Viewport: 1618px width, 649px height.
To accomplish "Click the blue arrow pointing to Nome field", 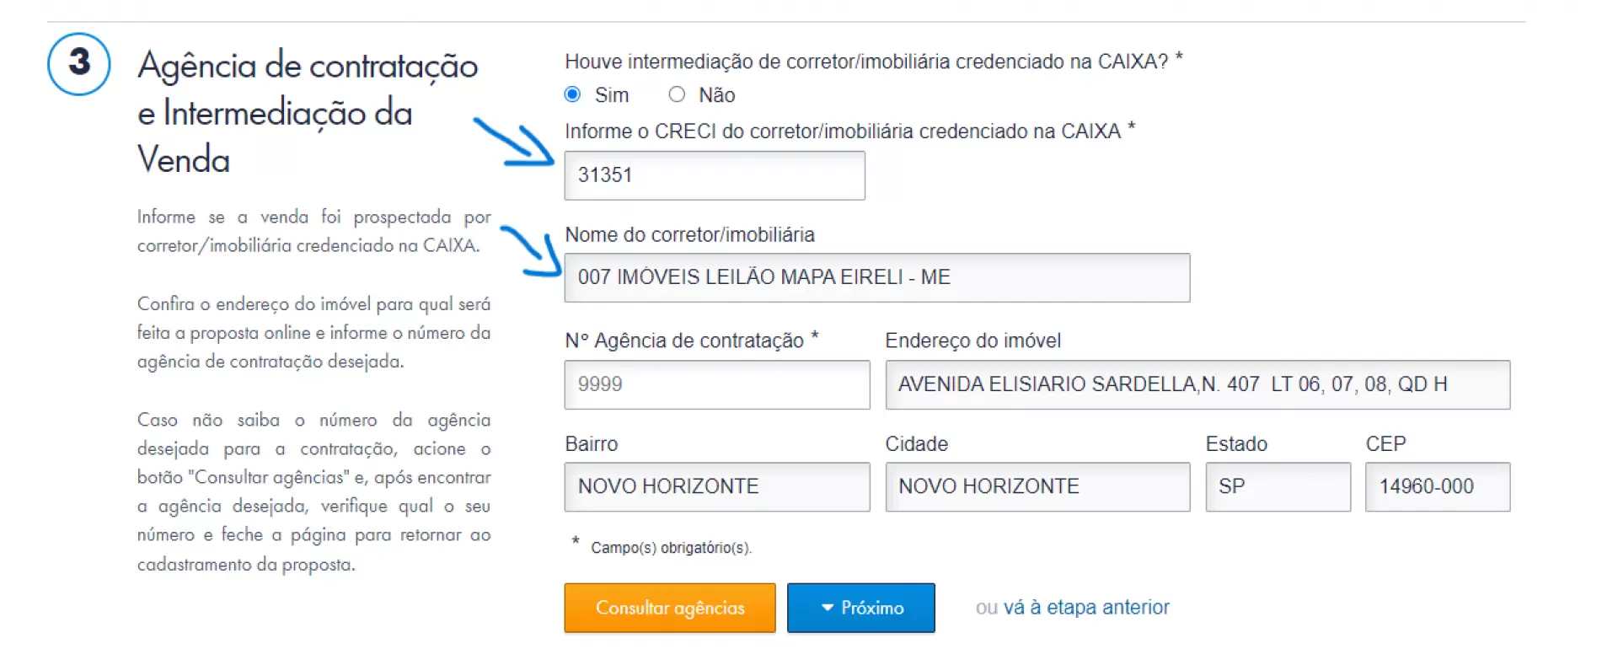I will coord(530,250).
